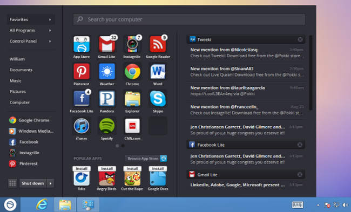The height and width of the screenshot is (212, 351).
Task: Open Instagrille app in the grid
Action: 132,44
